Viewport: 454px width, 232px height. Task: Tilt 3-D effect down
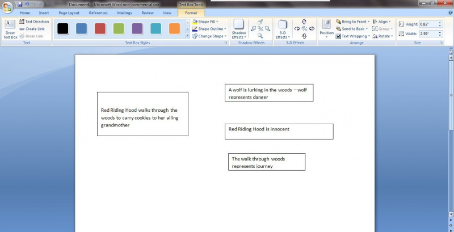point(304,36)
